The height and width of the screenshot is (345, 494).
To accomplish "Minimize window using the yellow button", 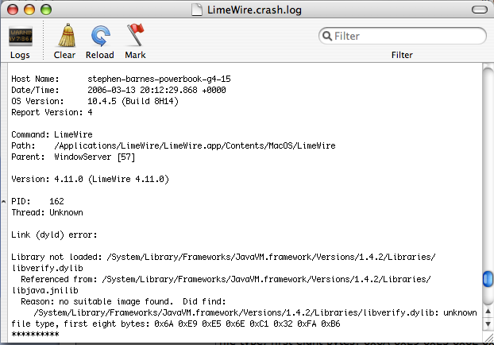I will 29,10.
